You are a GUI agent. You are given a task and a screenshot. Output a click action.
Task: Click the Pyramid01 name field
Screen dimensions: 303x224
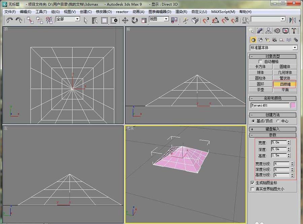(270, 105)
